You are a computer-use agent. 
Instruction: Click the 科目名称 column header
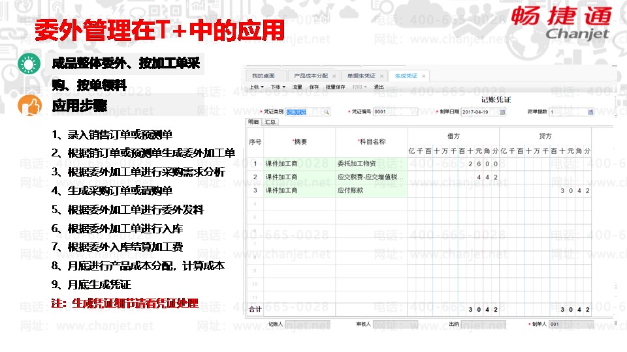[372, 141]
